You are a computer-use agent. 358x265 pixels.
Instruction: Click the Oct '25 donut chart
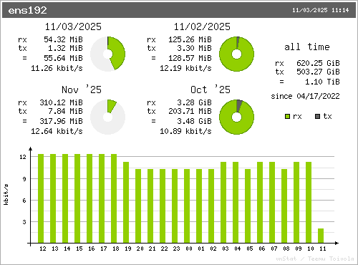pyautogui.click(x=236, y=117)
